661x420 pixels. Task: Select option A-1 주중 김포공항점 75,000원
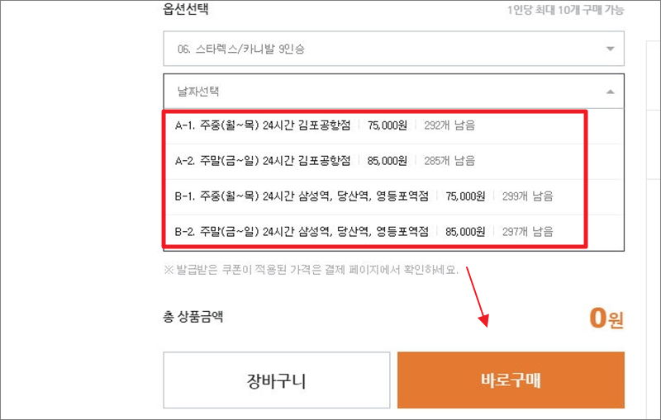click(x=393, y=125)
